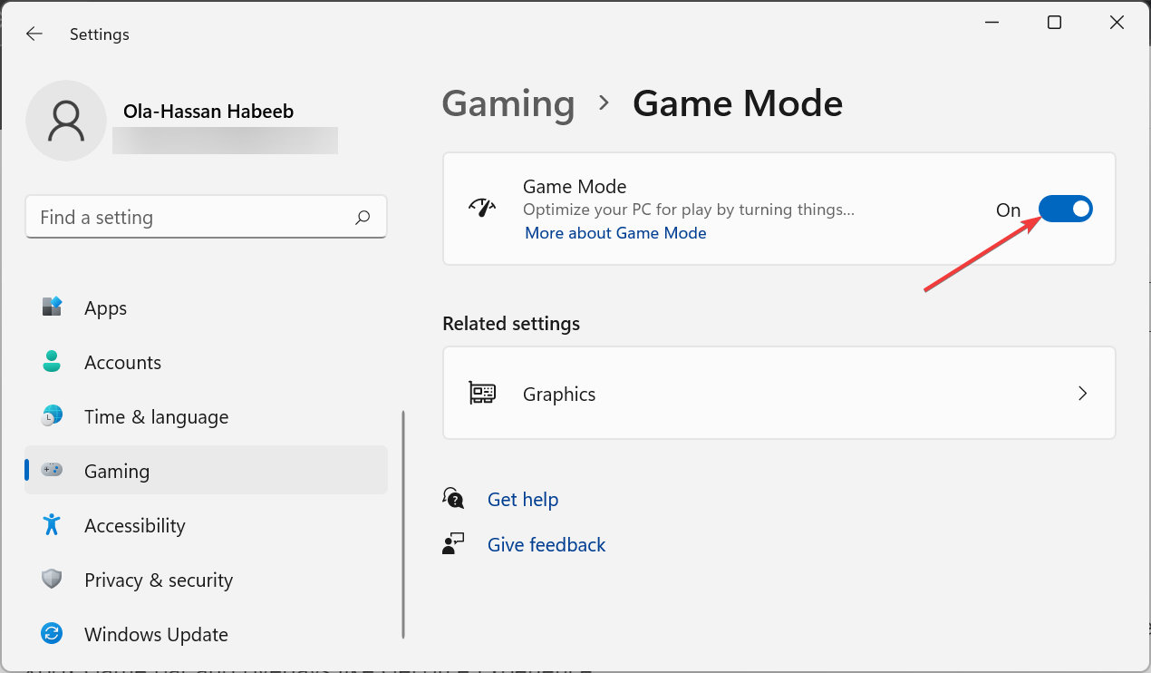Click the Graphics card icon
The image size is (1151, 673).
pyautogui.click(x=482, y=394)
